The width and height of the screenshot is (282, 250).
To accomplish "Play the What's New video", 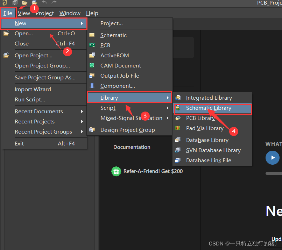I will click(273, 158).
